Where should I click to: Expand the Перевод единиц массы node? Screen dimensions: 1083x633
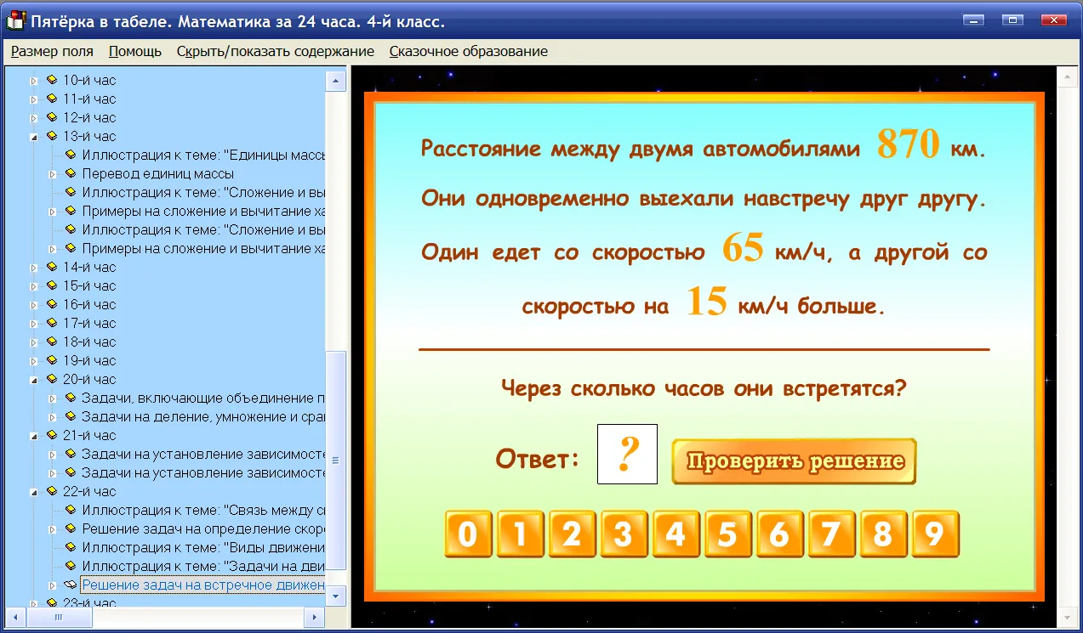point(53,174)
